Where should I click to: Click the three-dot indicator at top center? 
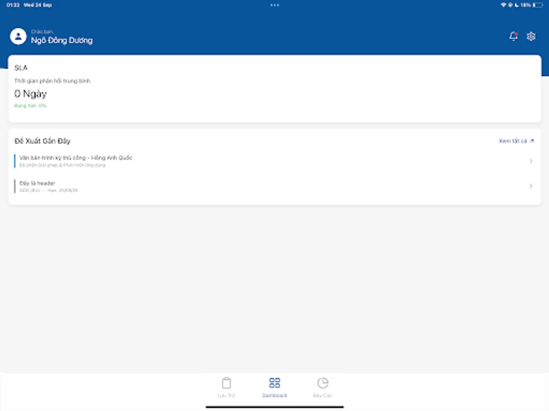[x=274, y=5]
